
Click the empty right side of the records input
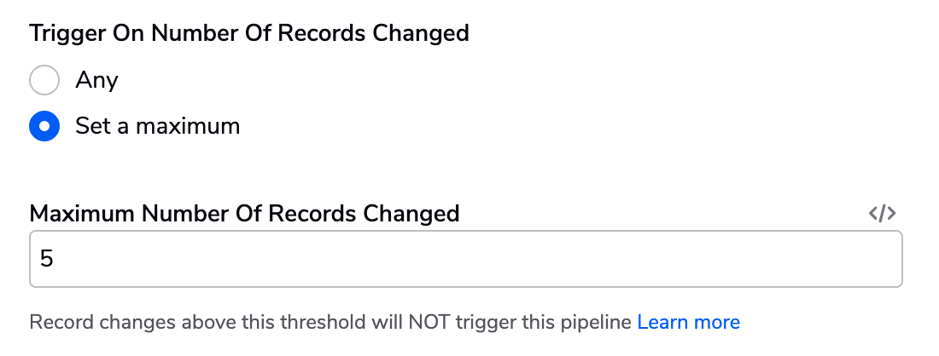pyautogui.click(x=659, y=259)
